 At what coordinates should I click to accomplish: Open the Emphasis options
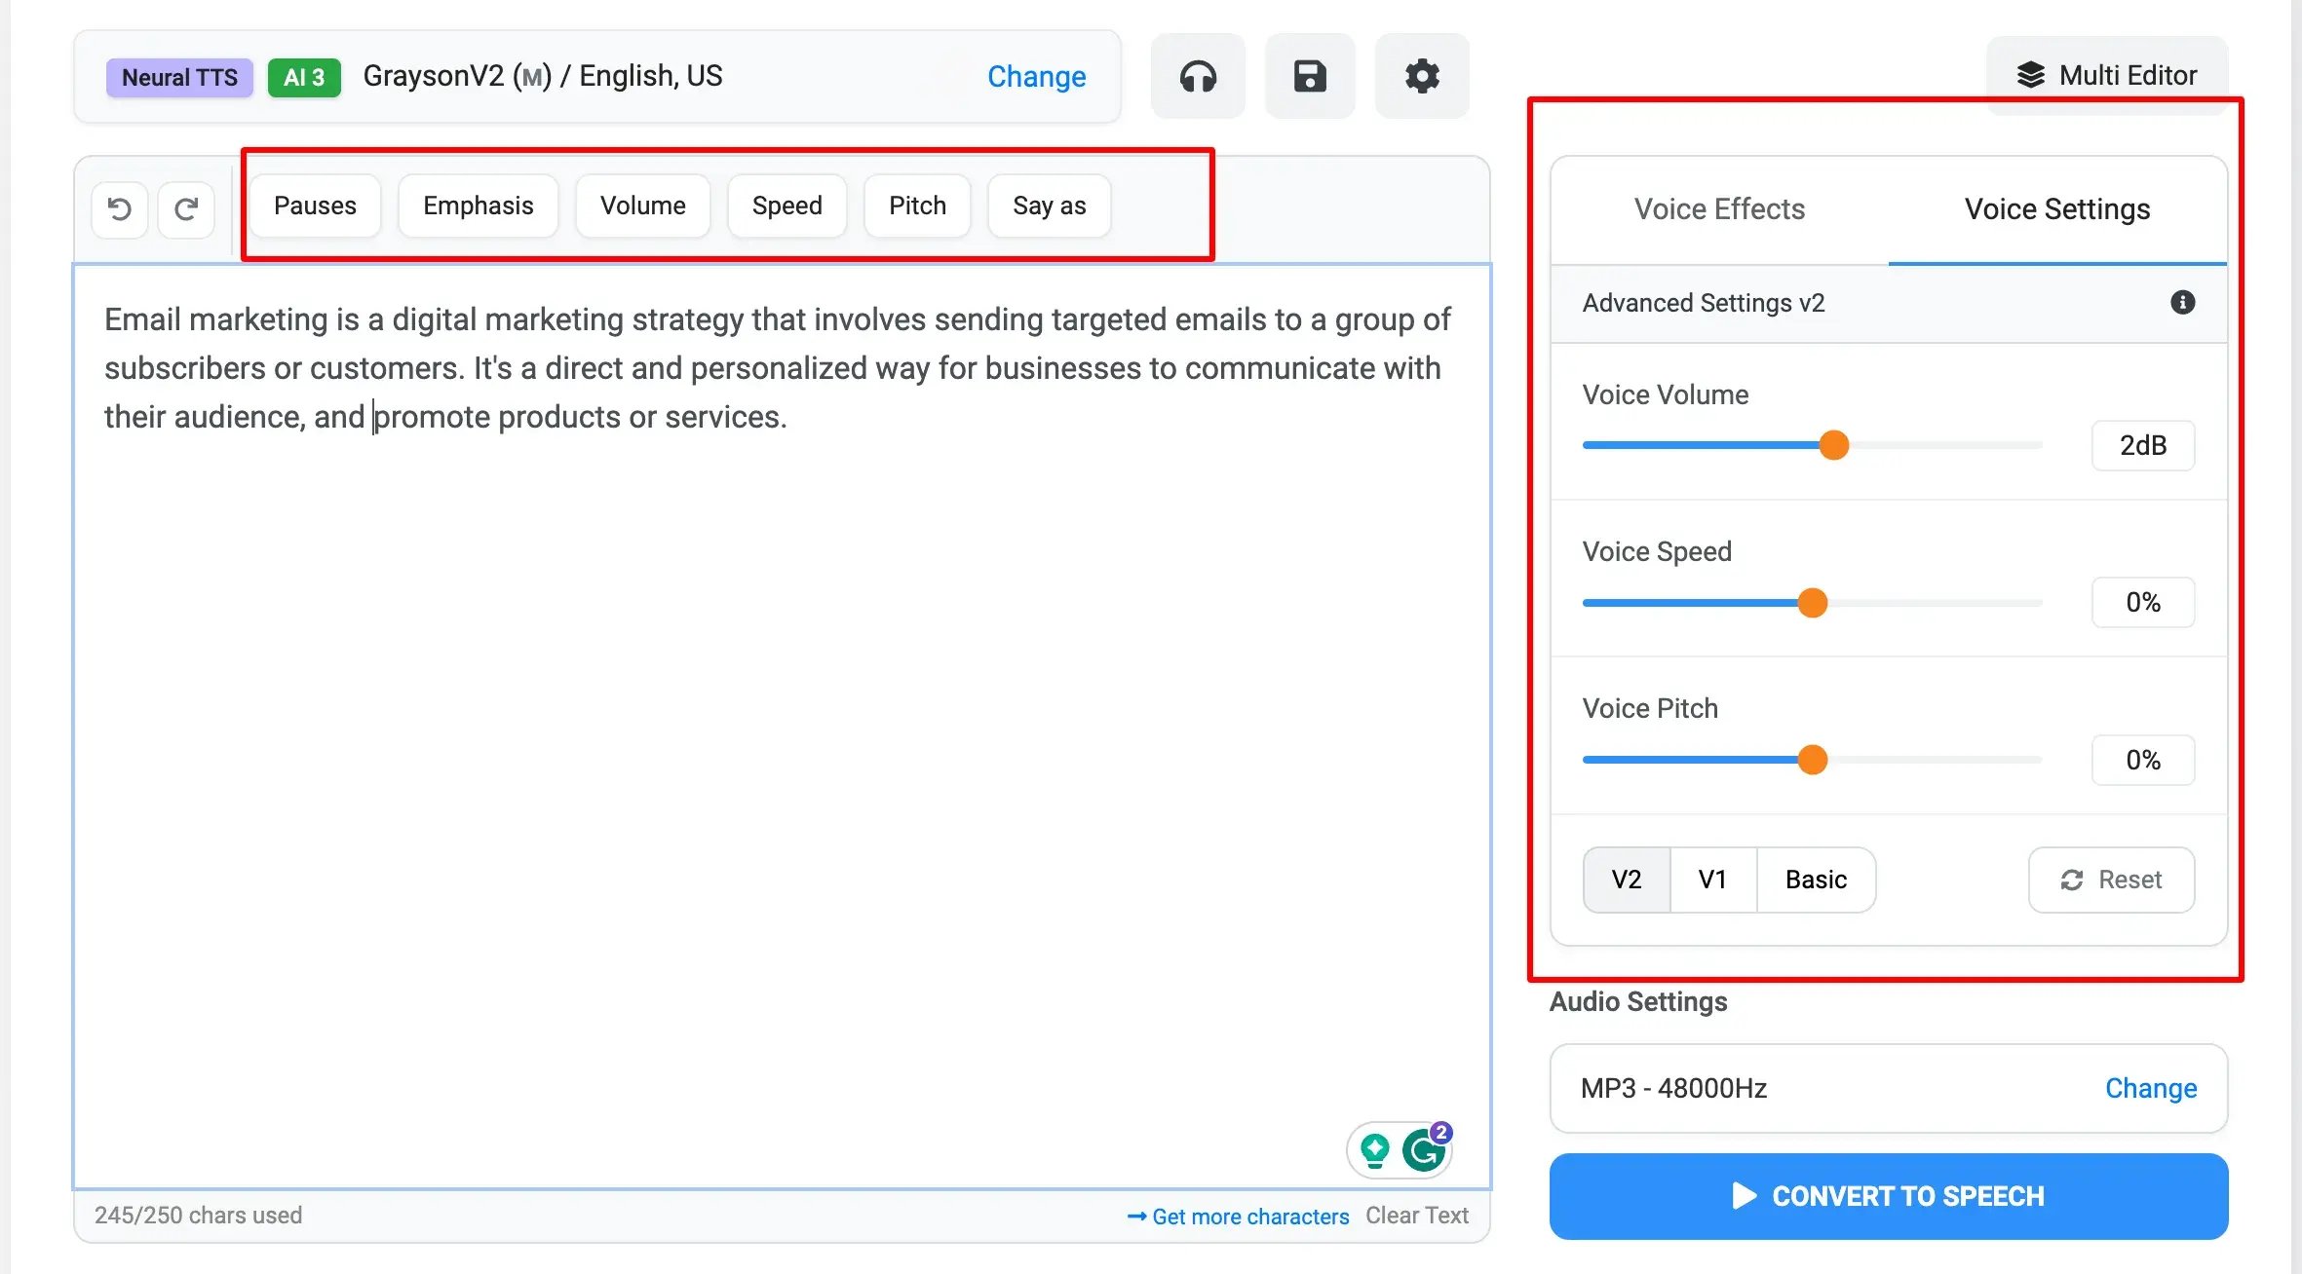coord(478,206)
